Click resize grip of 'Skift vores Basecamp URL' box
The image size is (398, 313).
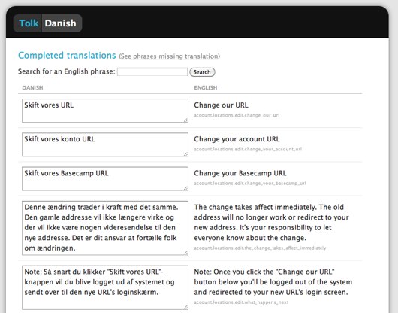pos(185,188)
